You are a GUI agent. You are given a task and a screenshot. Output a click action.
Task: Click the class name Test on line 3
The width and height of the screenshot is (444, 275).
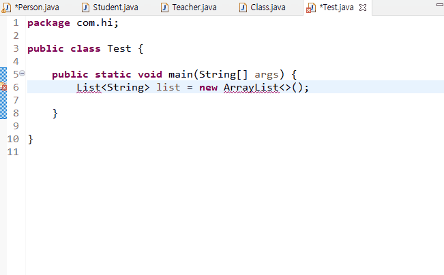119,48
